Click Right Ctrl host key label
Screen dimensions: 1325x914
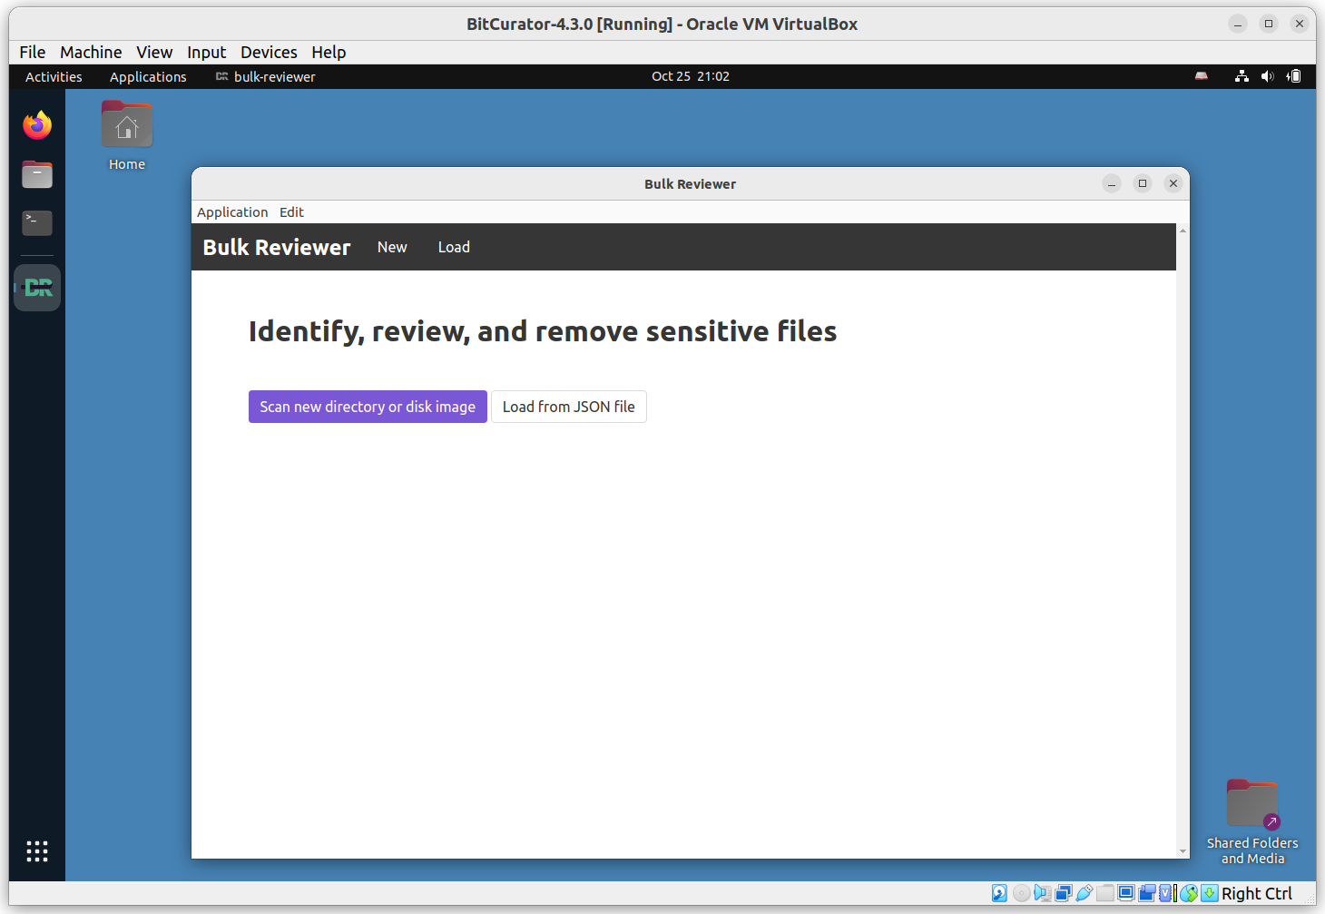pos(1257,894)
